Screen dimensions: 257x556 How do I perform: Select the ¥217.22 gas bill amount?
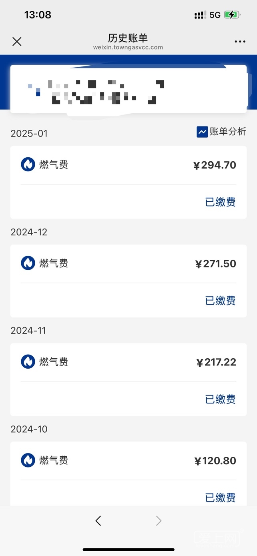(216, 362)
